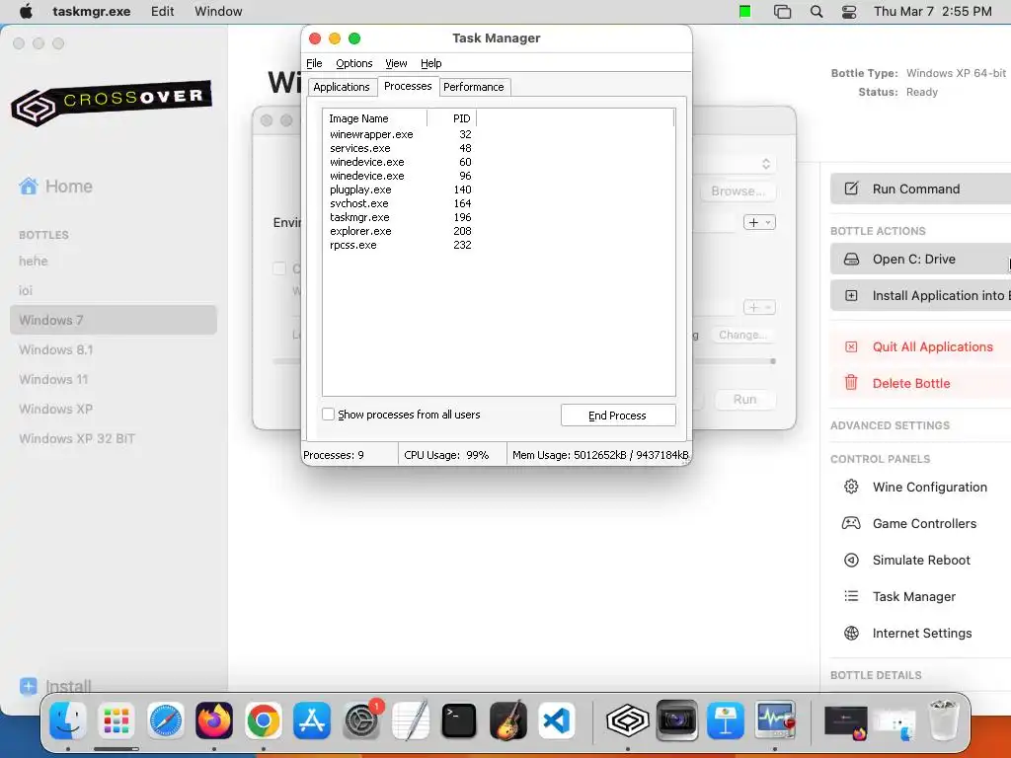Open the environment plus dropdown in Run dialog
The height and width of the screenshot is (758, 1011).
(x=759, y=222)
